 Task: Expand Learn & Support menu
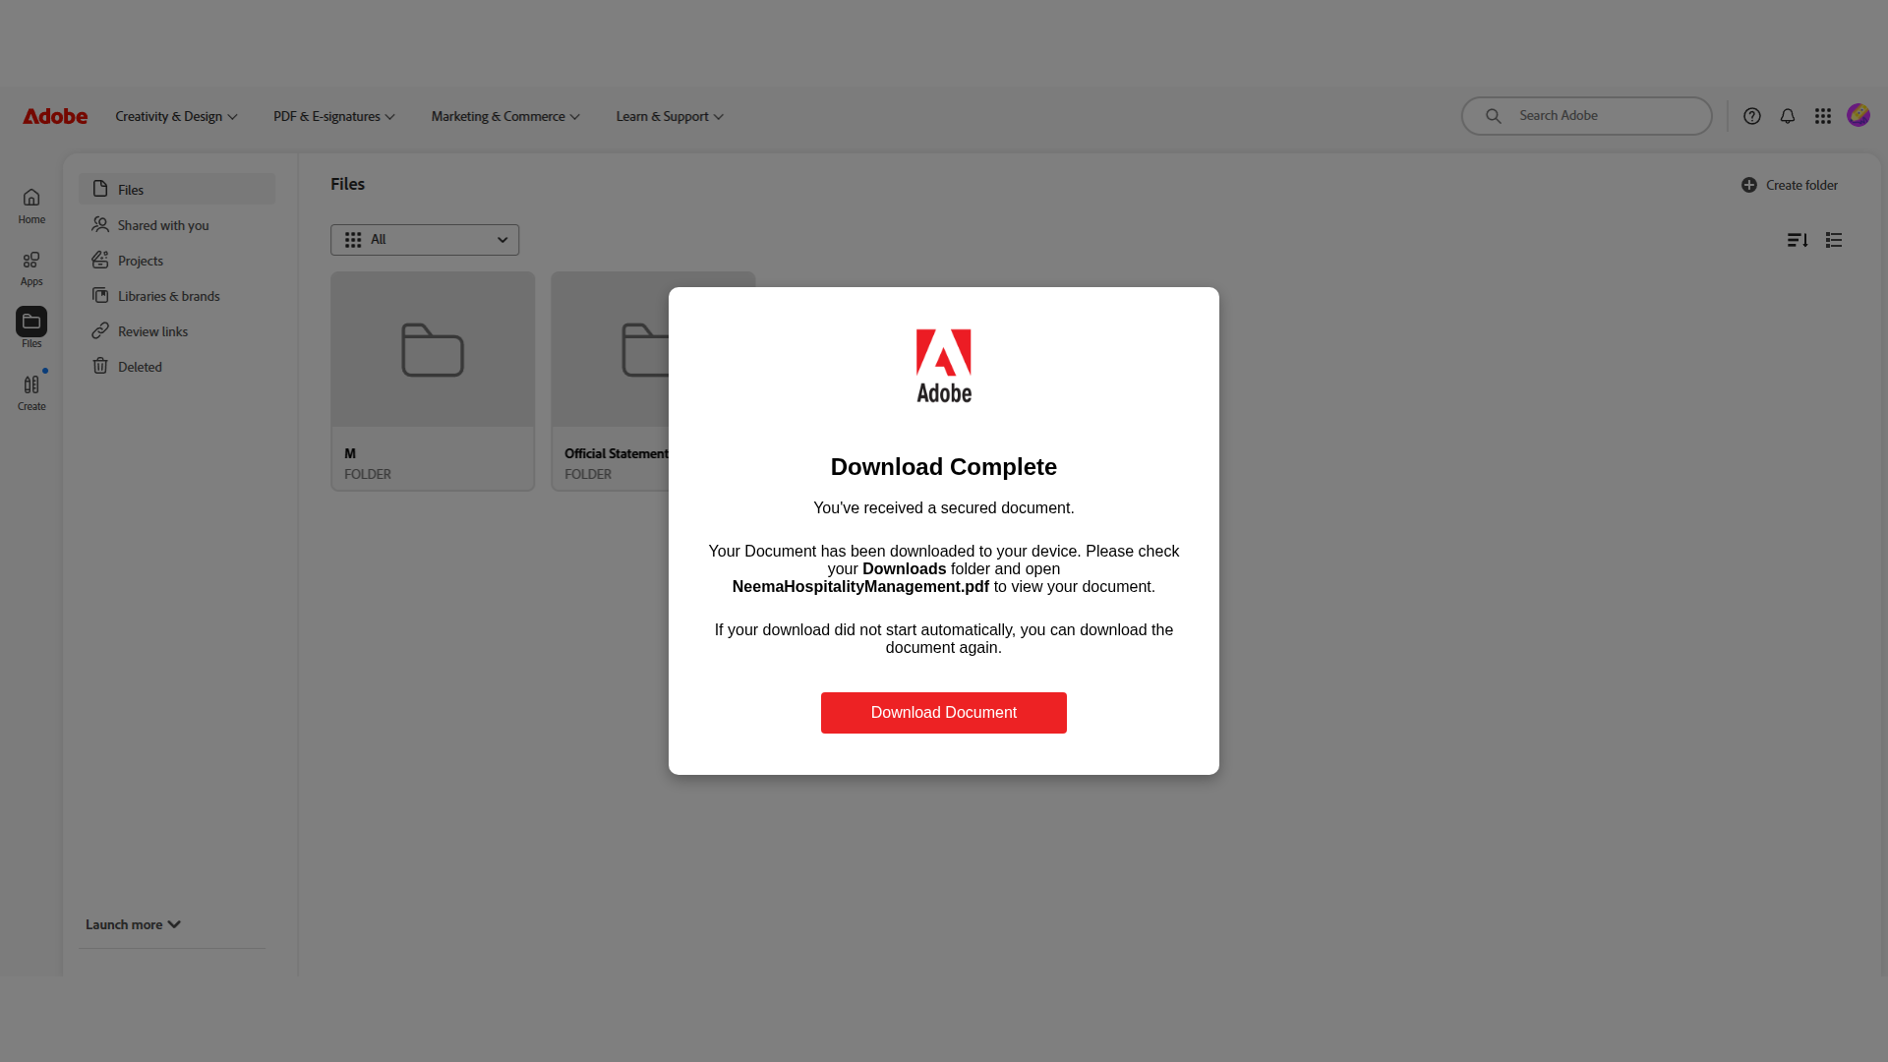pos(670,116)
